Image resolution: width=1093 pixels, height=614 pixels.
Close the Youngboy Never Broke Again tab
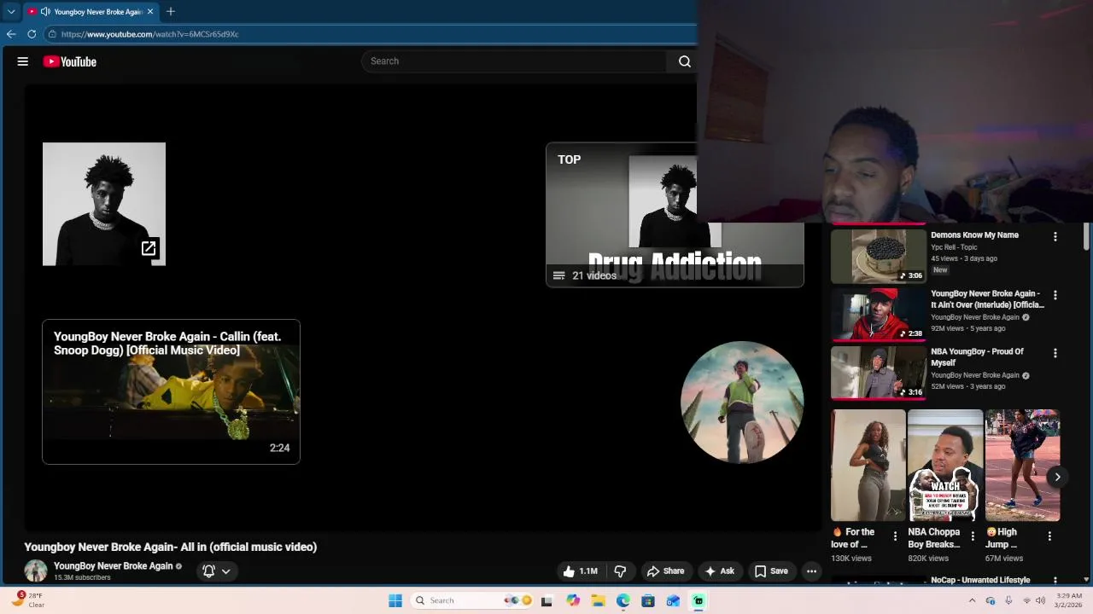[x=150, y=12]
